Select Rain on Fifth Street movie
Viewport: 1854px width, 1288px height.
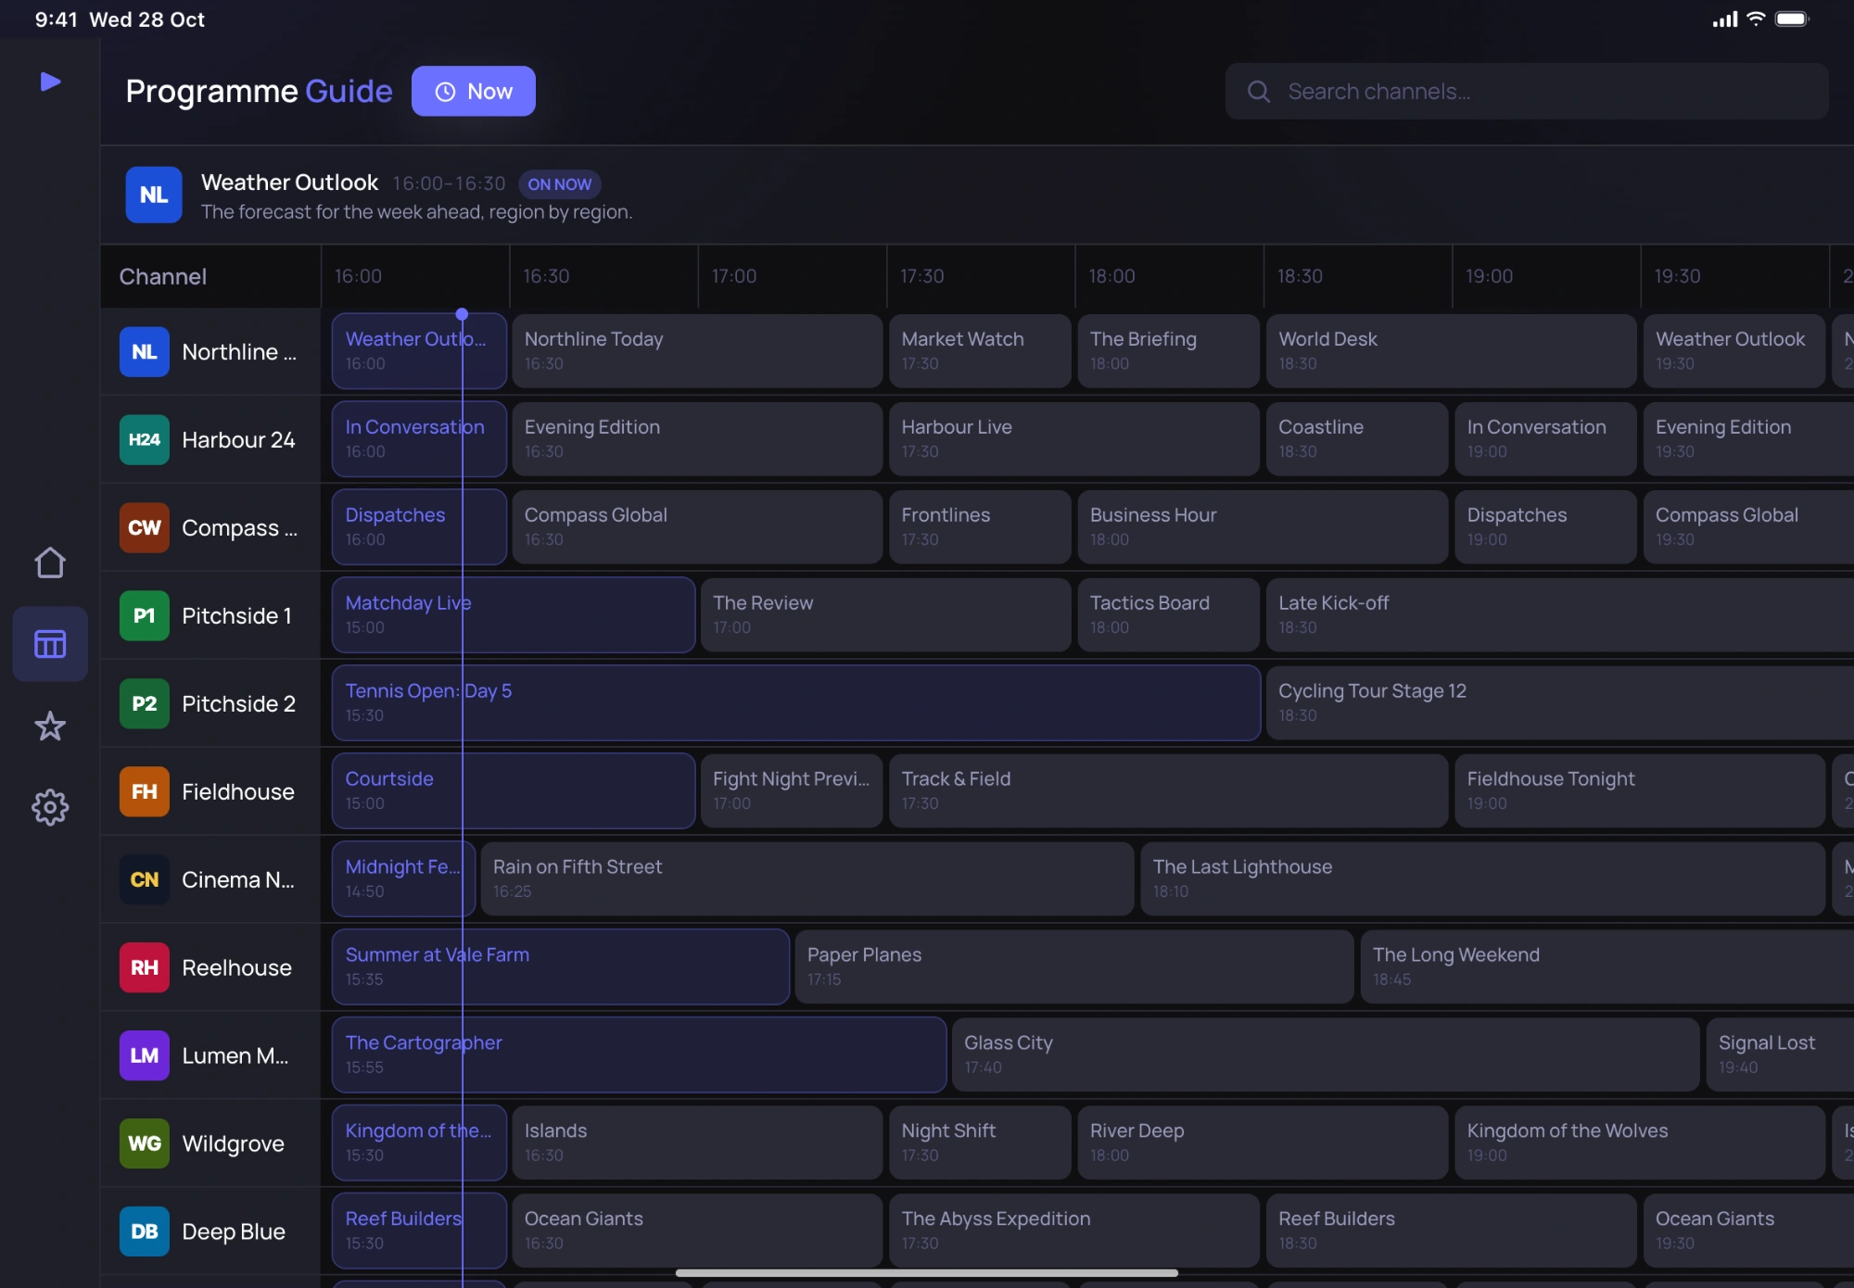pyautogui.click(x=807, y=879)
